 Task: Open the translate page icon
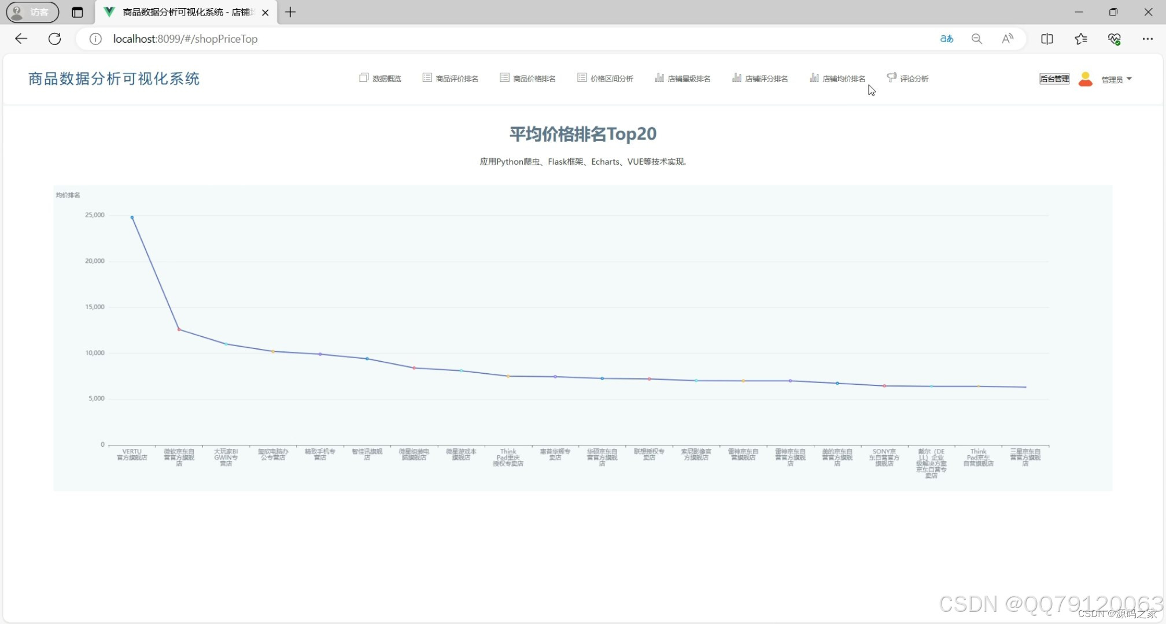[946, 39]
